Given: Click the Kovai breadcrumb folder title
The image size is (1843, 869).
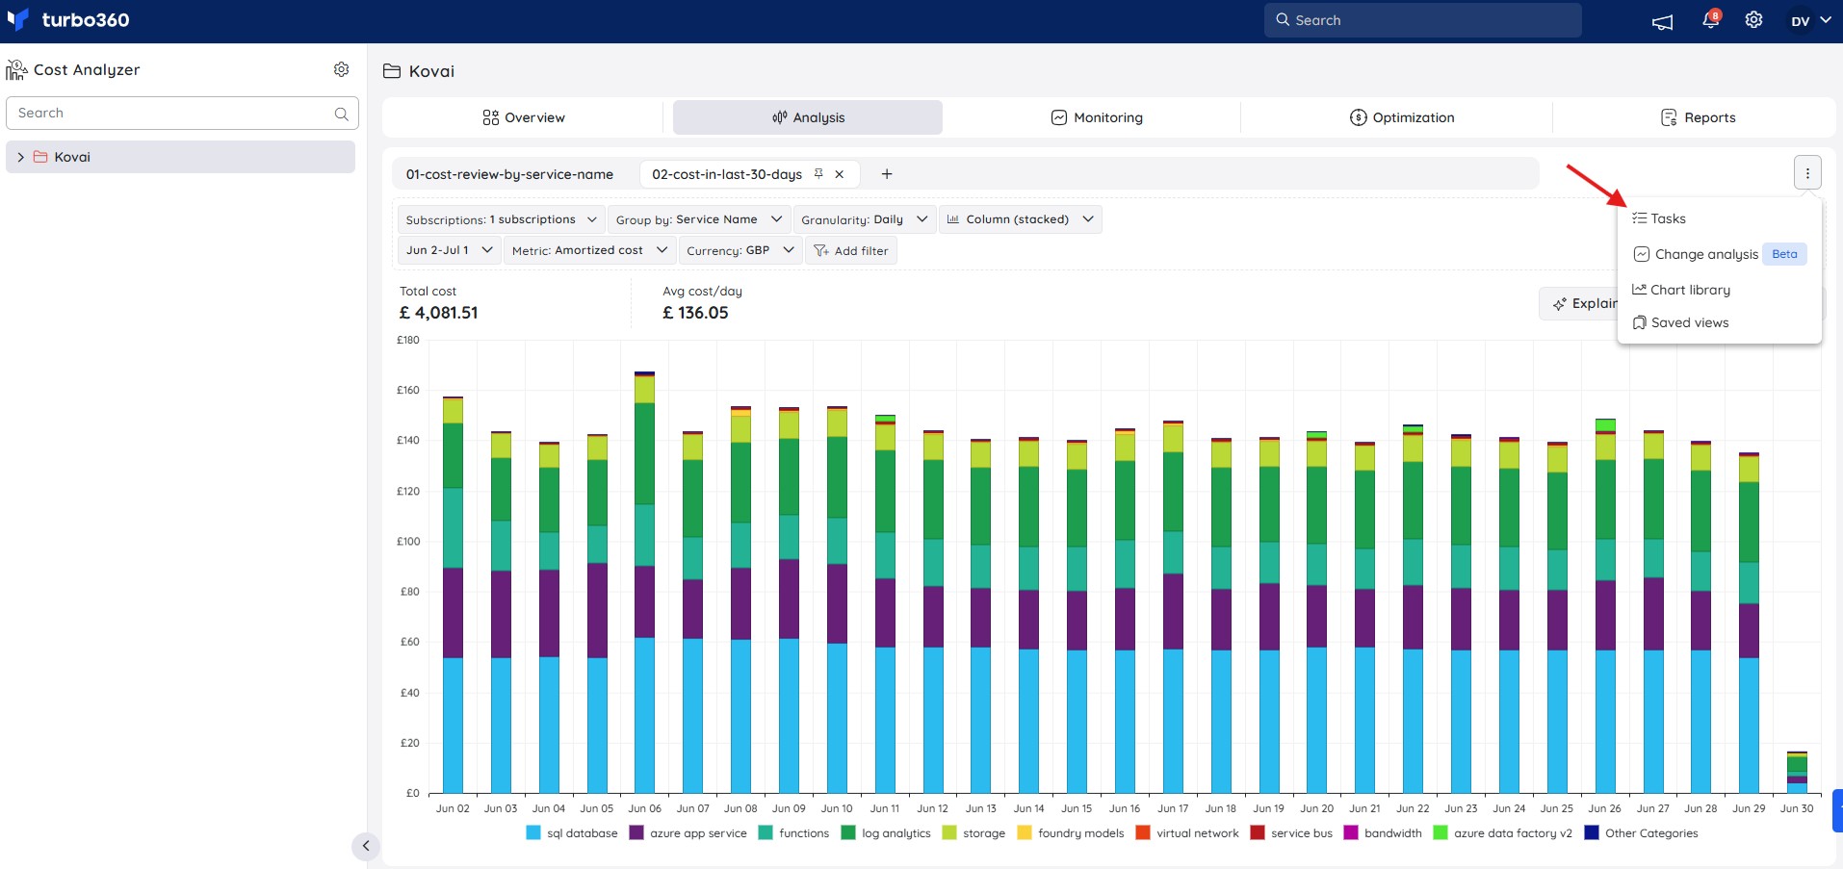Looking at the screenshot, I should [419, 71].
